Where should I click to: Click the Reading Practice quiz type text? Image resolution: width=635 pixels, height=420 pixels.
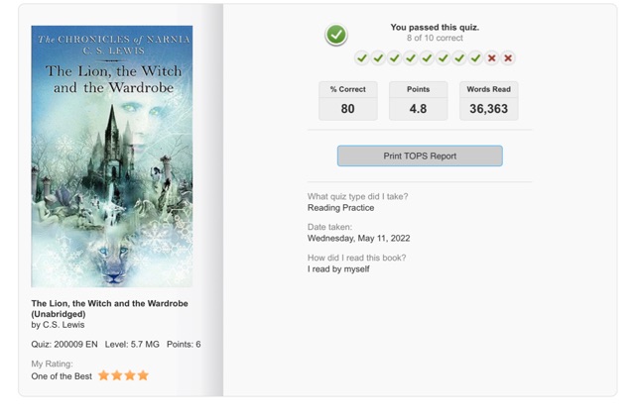[x=340, y=208]
